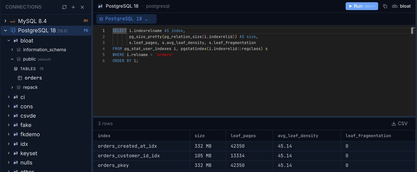Select the orders_created_at_idx cell
Screen dimensions: 417x172
coord(141,146)
